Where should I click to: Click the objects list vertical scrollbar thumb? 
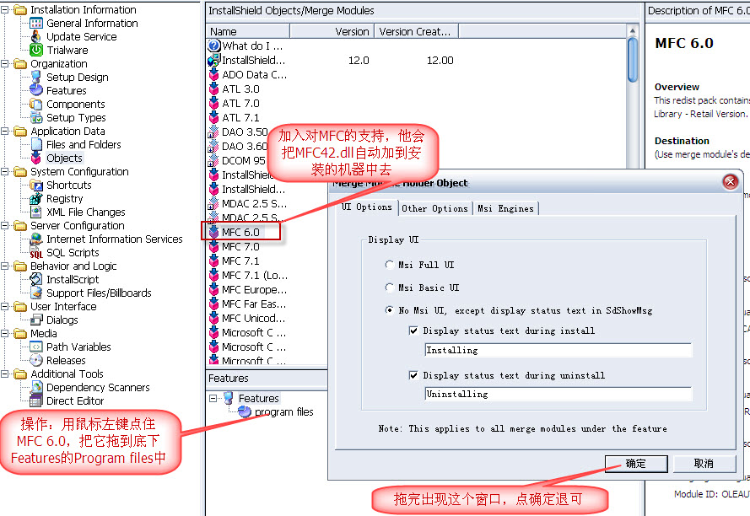tap(633, 60)
